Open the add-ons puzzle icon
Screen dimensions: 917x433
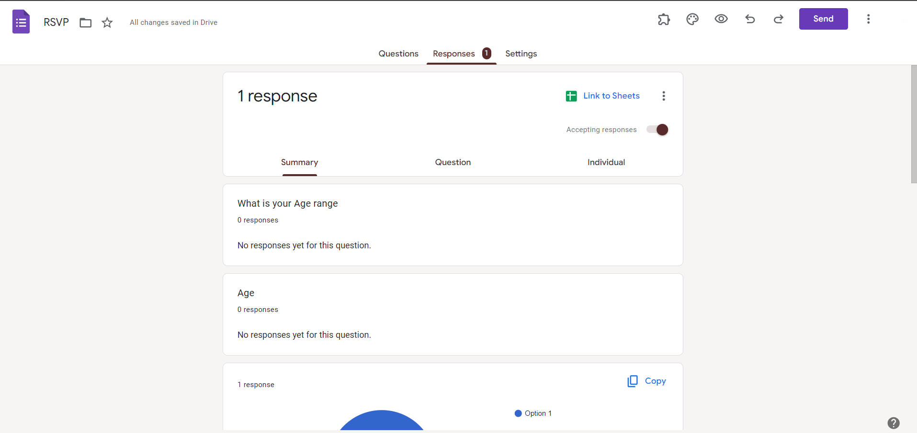click(x=664, y=19)
